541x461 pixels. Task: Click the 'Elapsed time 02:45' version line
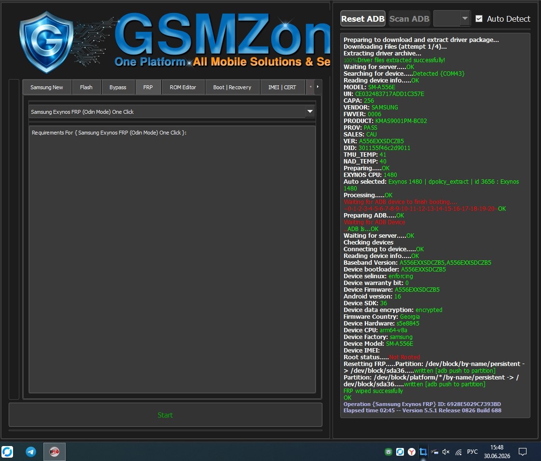point(422,410)
